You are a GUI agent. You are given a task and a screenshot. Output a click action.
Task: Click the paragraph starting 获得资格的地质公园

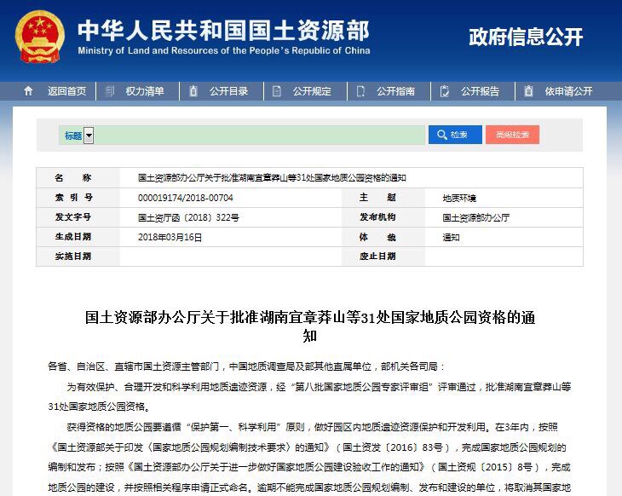click(x=309, y=458)
